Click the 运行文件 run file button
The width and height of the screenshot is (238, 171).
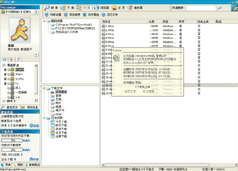110,15
